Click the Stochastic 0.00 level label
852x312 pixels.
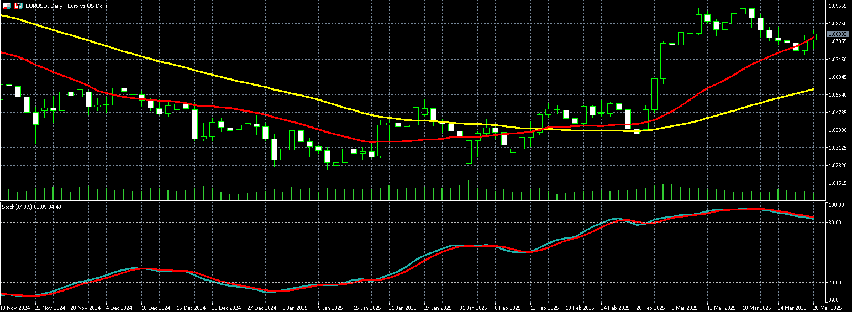[x=835, y=300]
